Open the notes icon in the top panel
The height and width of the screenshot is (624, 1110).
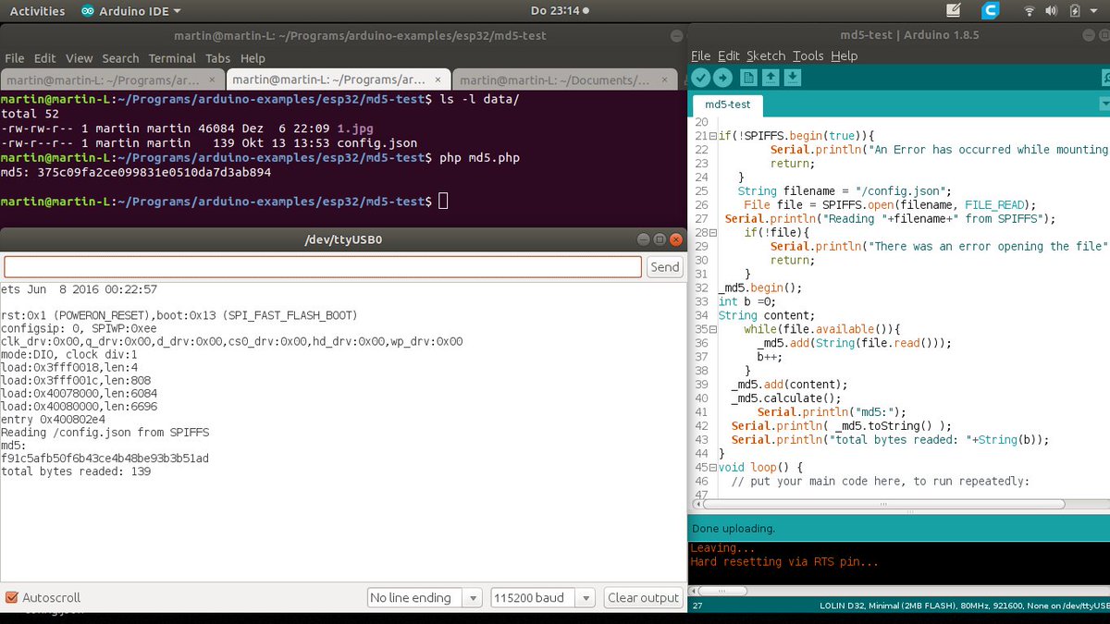click(954, 11)
